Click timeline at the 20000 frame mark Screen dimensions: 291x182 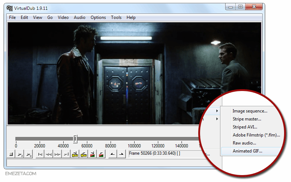(40, 139)
